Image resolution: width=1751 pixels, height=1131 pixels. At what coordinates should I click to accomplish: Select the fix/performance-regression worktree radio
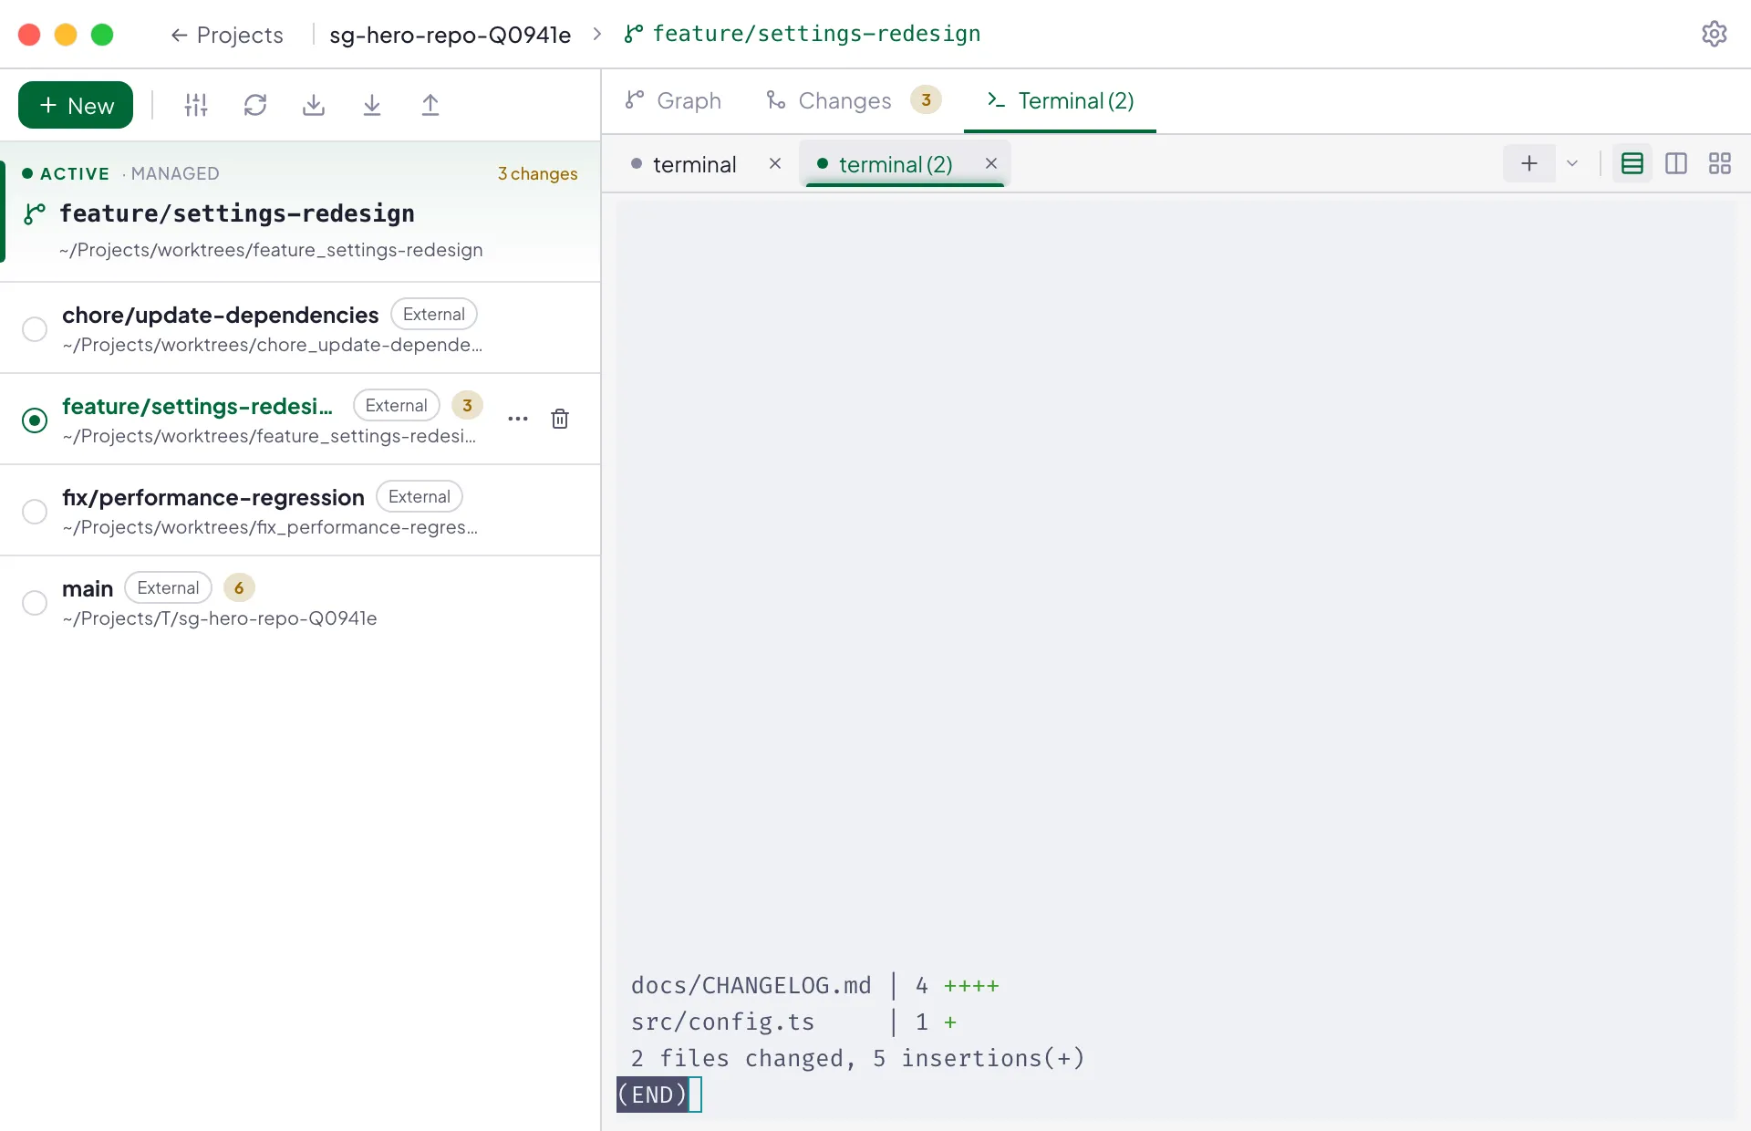(x=35, y=511)
